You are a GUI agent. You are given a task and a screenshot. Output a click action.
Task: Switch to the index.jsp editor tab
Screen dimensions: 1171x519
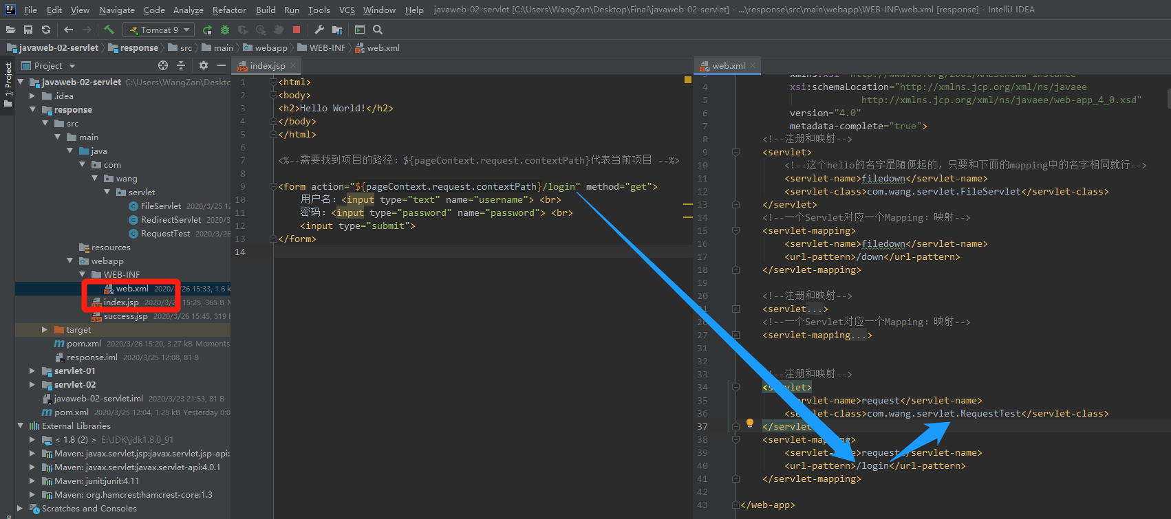[267, 65]
